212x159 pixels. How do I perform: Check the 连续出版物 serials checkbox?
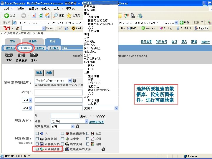point(62,133)
